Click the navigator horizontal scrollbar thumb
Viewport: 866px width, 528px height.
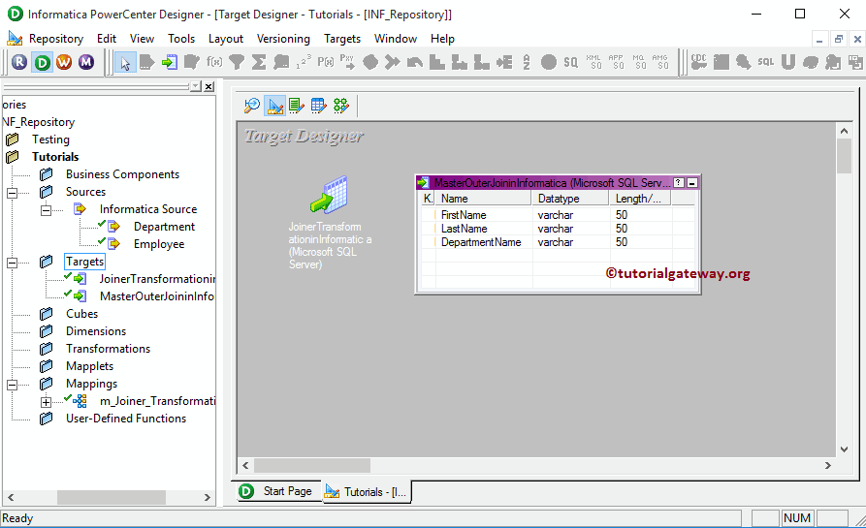112,497
